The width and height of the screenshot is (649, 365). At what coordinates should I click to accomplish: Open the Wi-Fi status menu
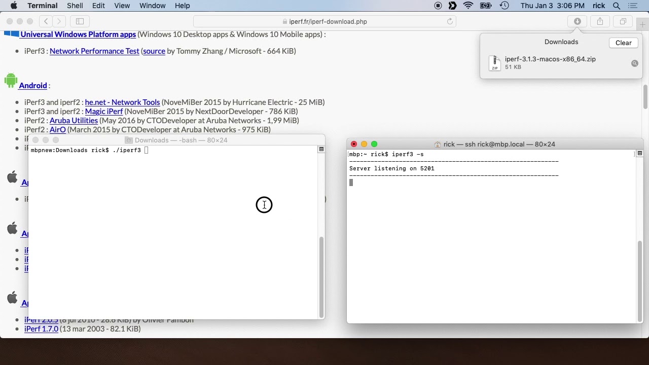coord(468,6)
